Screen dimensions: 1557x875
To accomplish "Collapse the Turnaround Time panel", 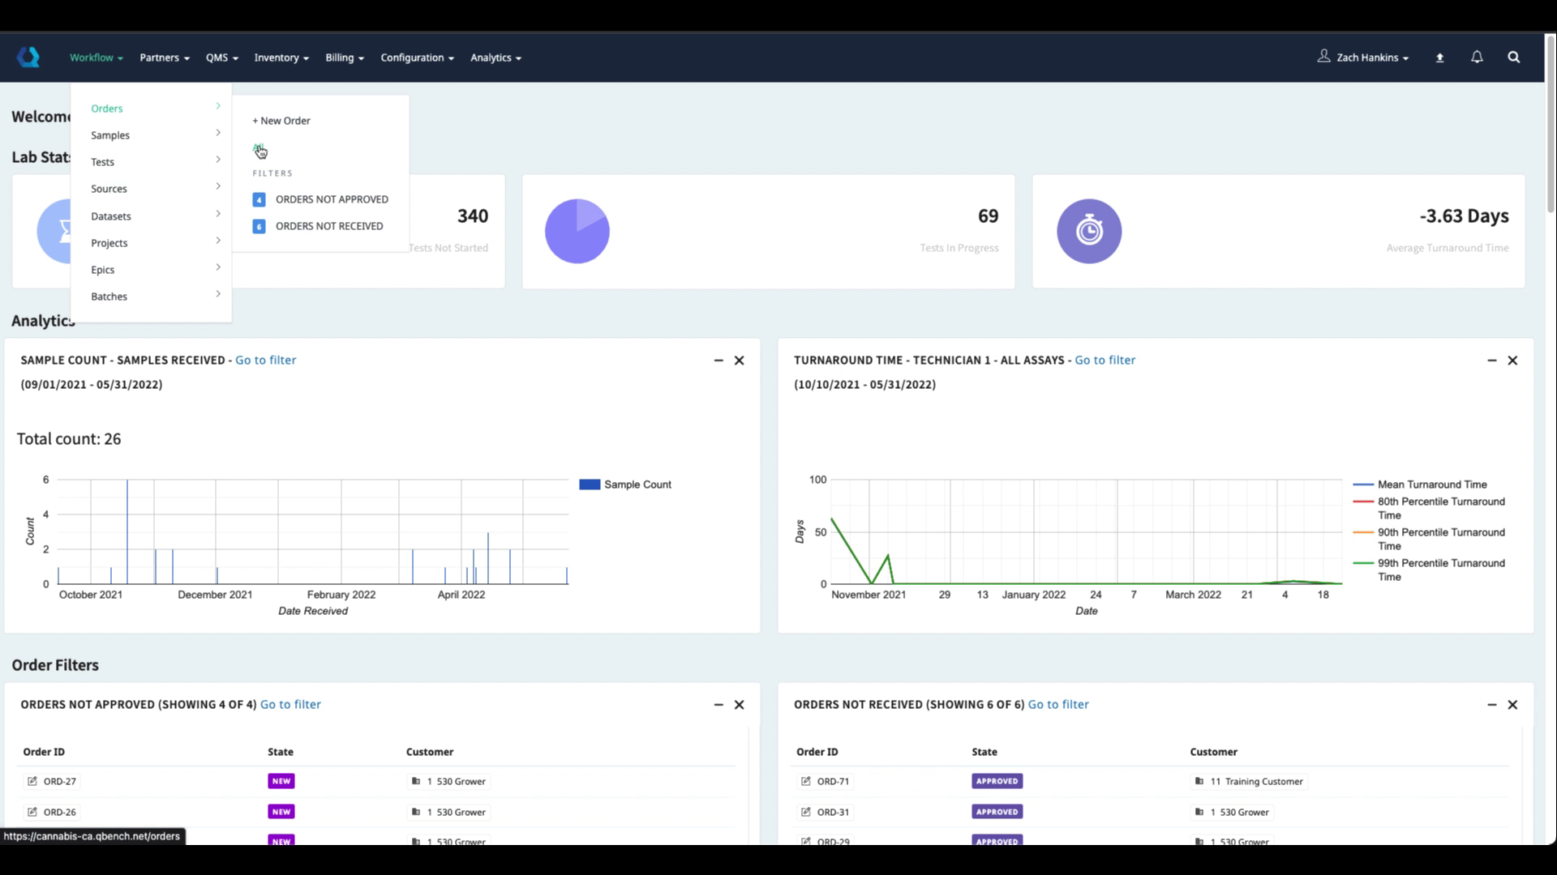I will (1491, 361).
